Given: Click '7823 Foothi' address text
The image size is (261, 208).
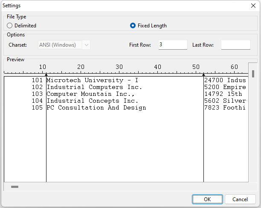Looking at the screenshot, I should tap(225, 107).
